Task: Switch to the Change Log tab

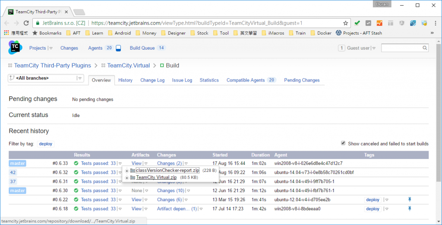Action: [152, 80]
